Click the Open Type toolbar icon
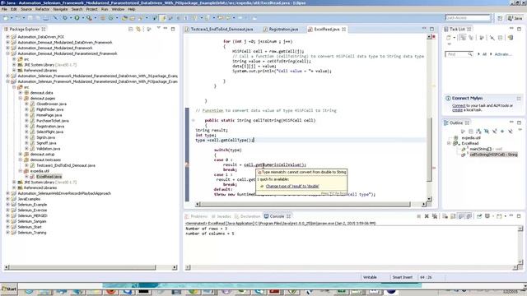 (x=124, y=18)
